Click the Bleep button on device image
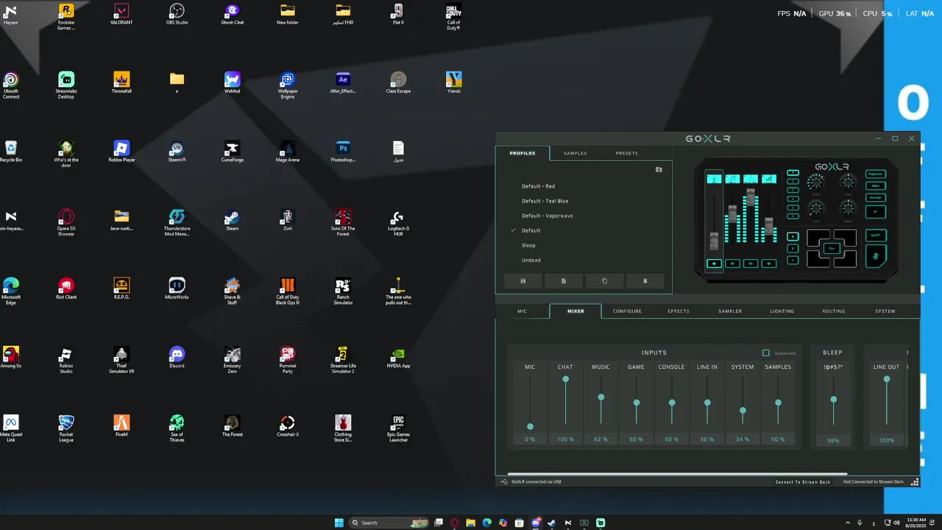This screenshot has height=530, width=942. pos(876,236)
